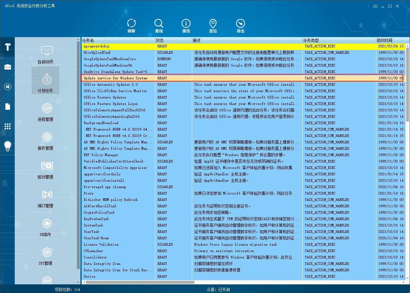This screenshot has width=410, height=293.
Task: Select GoogleUpdateTaskMachineCore row
Action: pos(244,59)
